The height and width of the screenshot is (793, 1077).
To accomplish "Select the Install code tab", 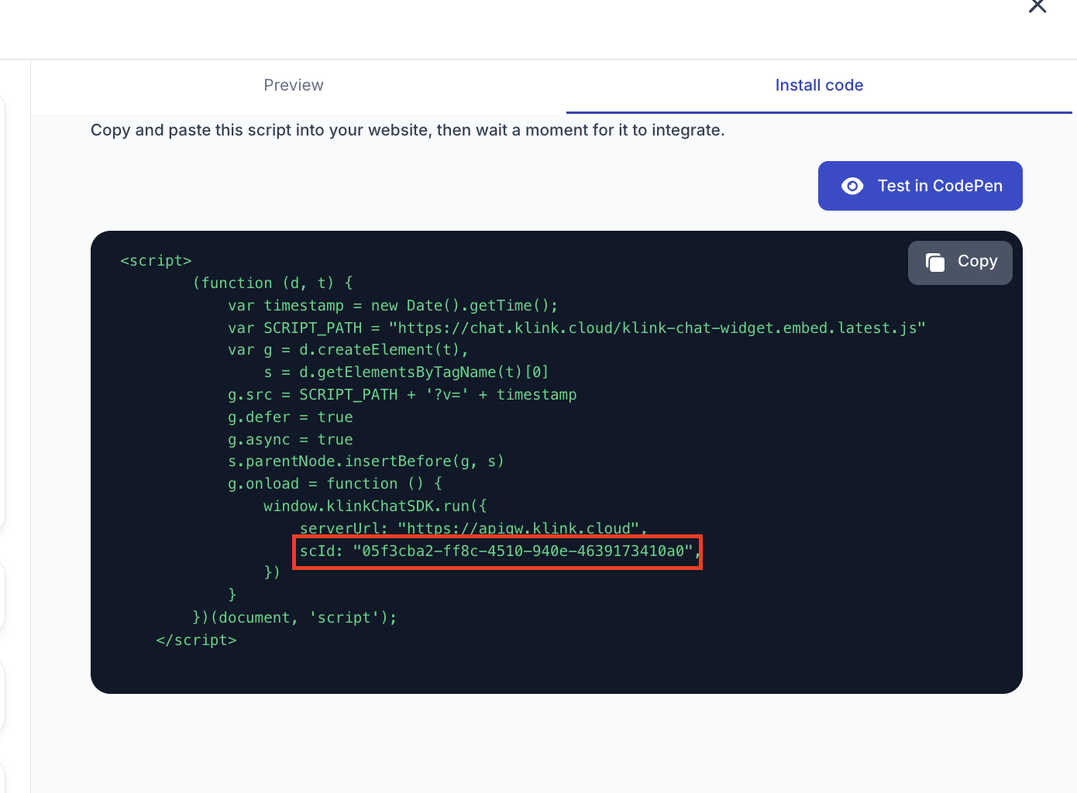I will [x=819, y=85].
